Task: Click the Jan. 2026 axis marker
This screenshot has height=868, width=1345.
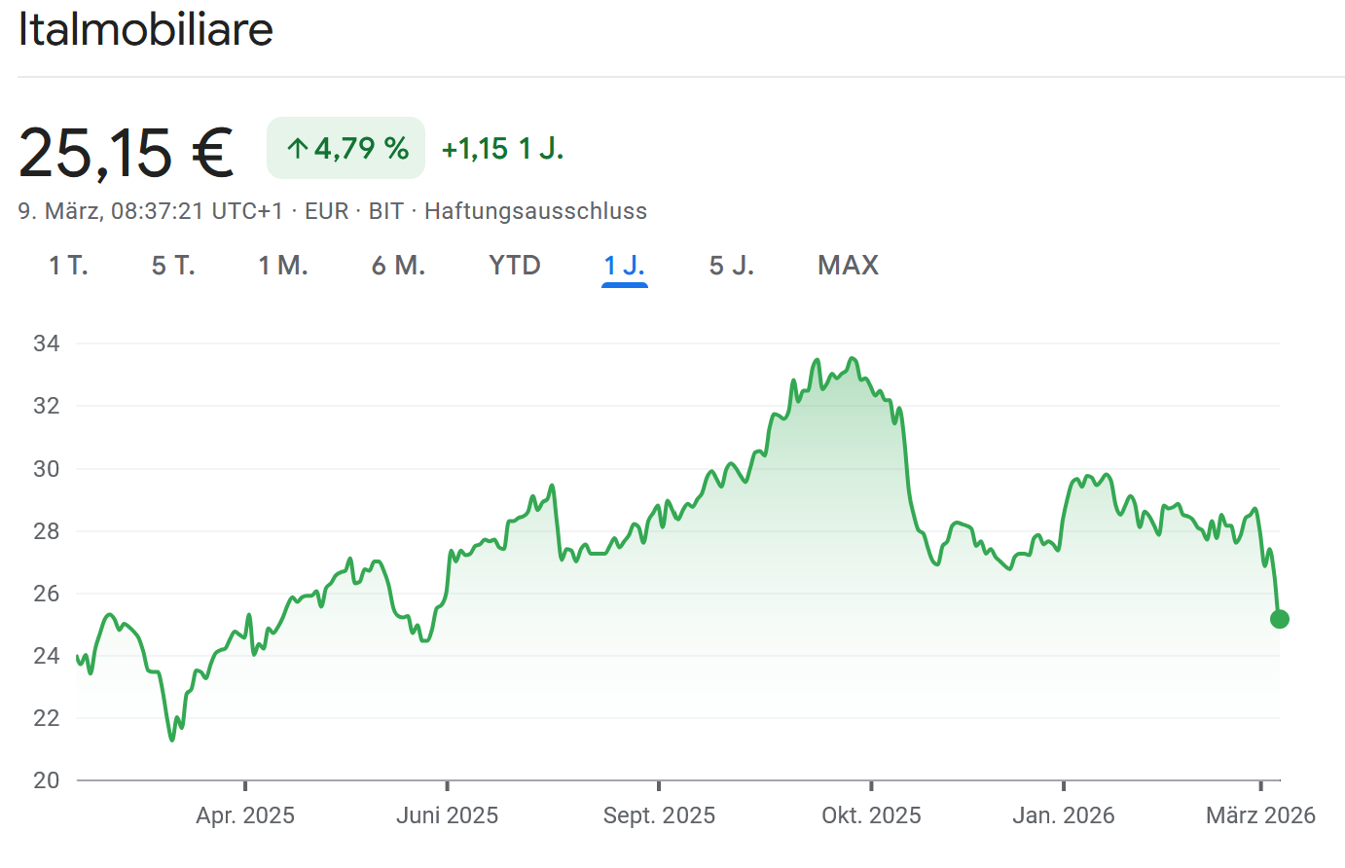Action: 1063,814
